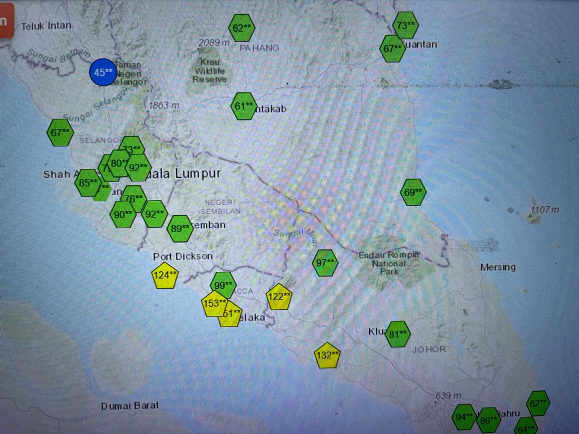Image resolution: width=579 pixels, height=434 pixels.
Task: Click the 85** green hexagon marker
Action: 88,183
